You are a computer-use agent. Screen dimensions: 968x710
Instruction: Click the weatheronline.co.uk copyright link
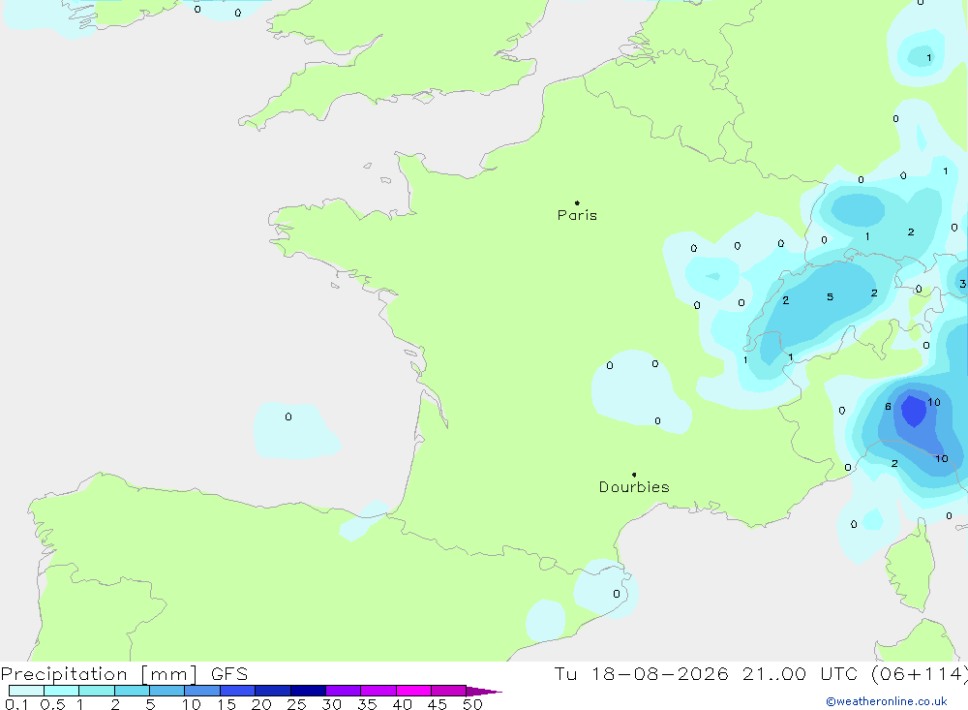tap(887, 701)
